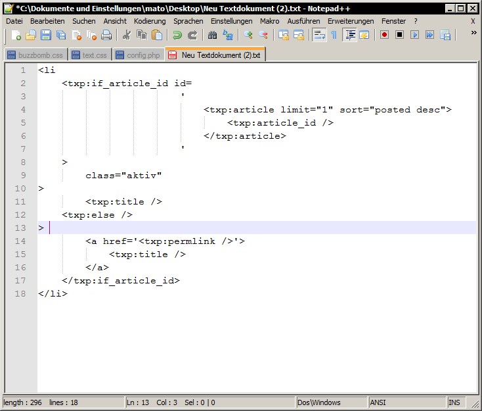This screenshot has width=482, height=411.
Task: Open Find using the binoculars icon
Action: tap(212, 35)
